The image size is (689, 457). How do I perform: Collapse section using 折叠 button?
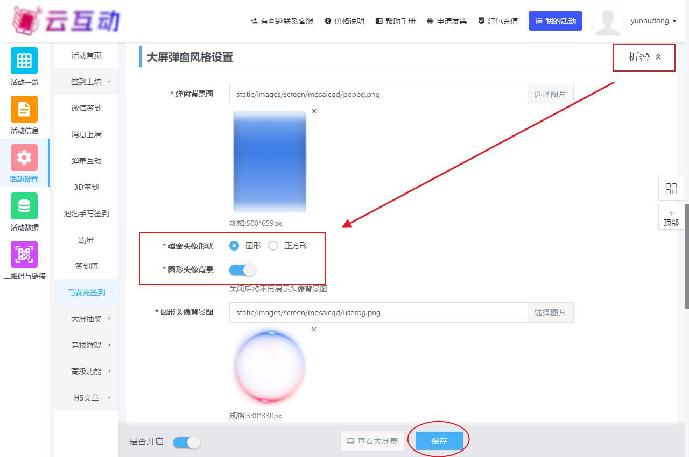point(644,57)
